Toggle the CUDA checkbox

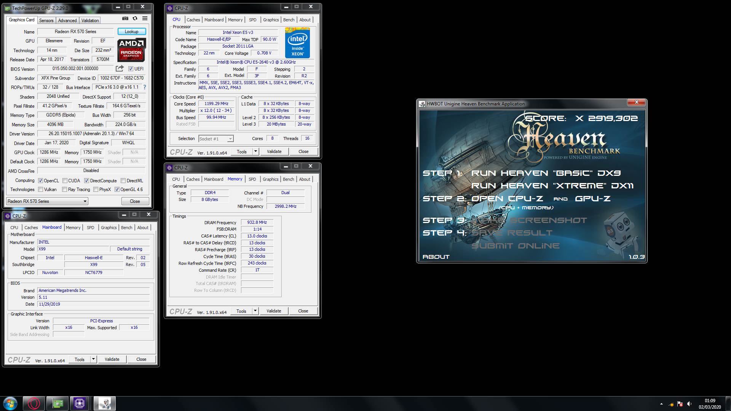coord(65,181)
